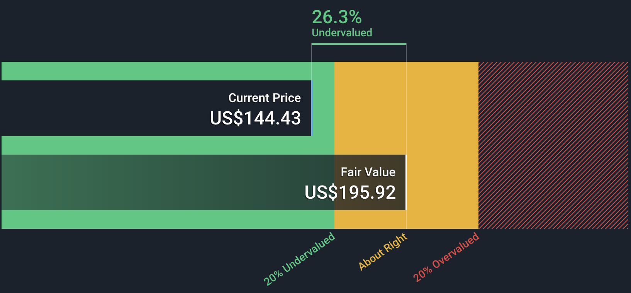Click the blue marker ending Current Price bar

coord(312,108)
